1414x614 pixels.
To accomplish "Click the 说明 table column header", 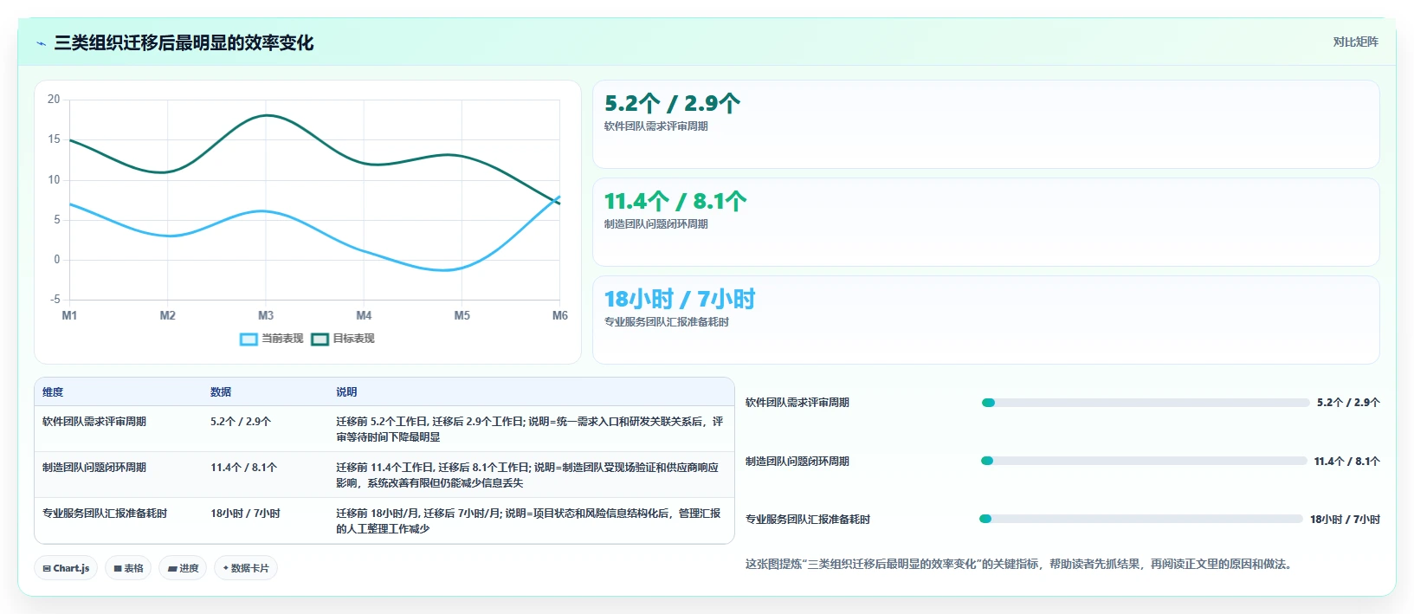I will (x=346, y=392).
